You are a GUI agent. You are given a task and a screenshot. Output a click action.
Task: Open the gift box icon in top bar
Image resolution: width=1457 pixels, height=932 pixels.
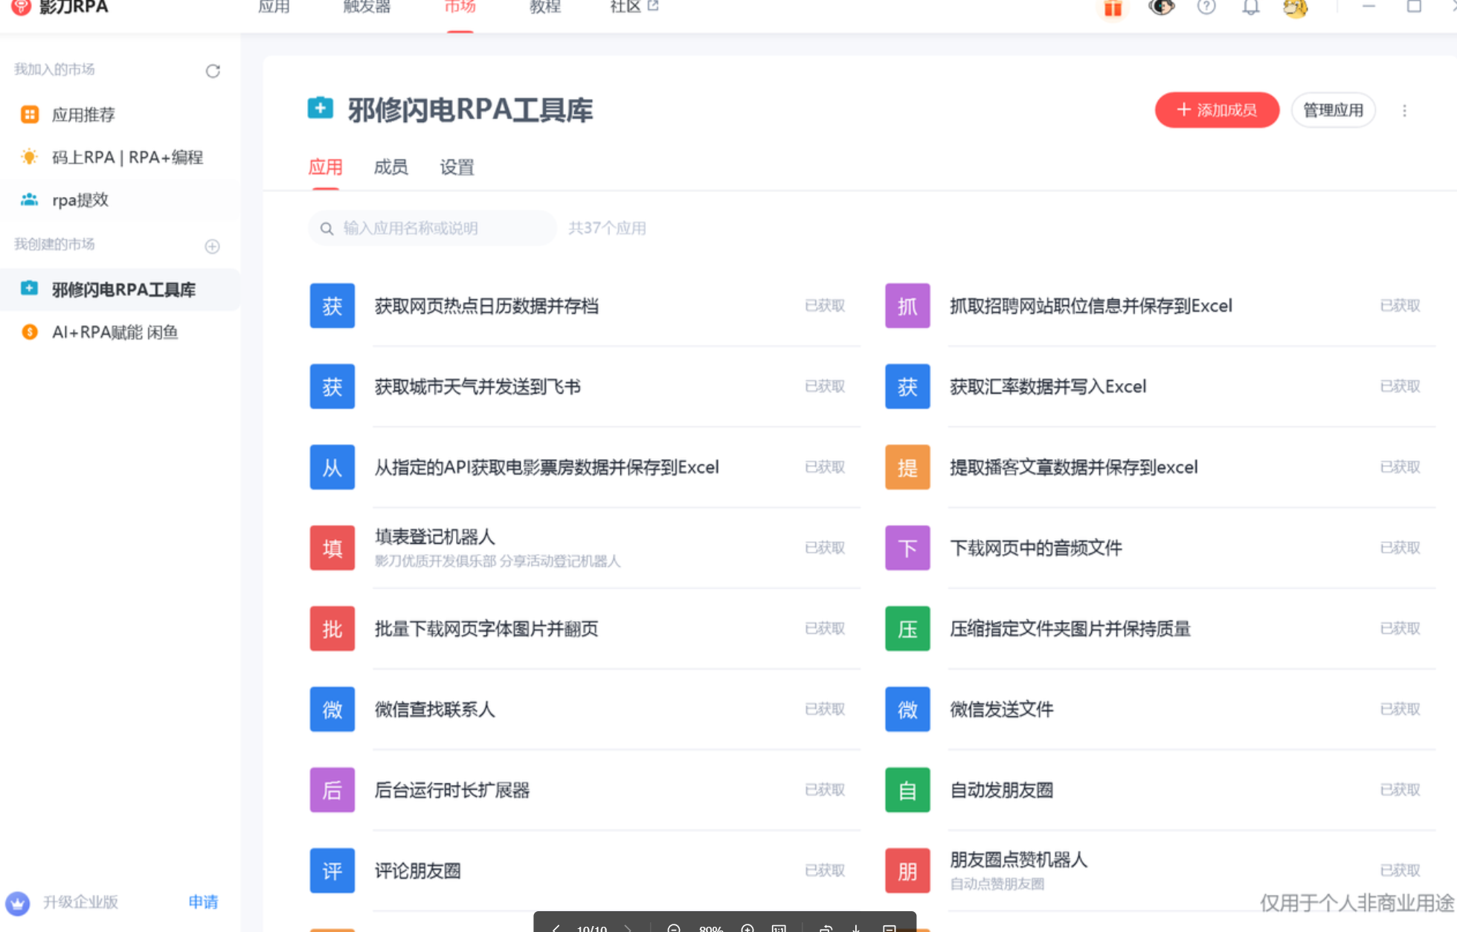coord(1113,8)
